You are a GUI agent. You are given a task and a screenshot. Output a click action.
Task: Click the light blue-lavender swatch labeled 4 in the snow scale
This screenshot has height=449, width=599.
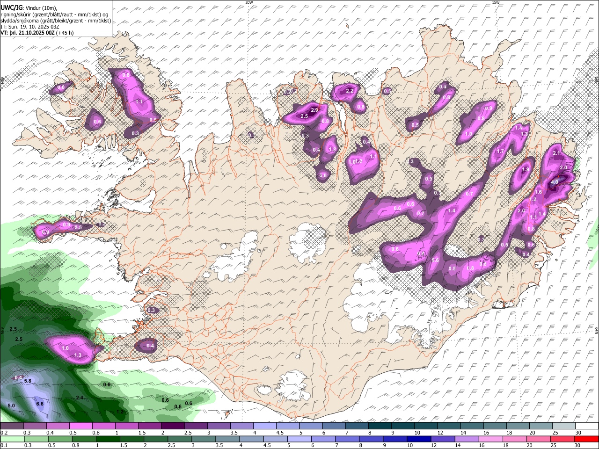[265, 426]
